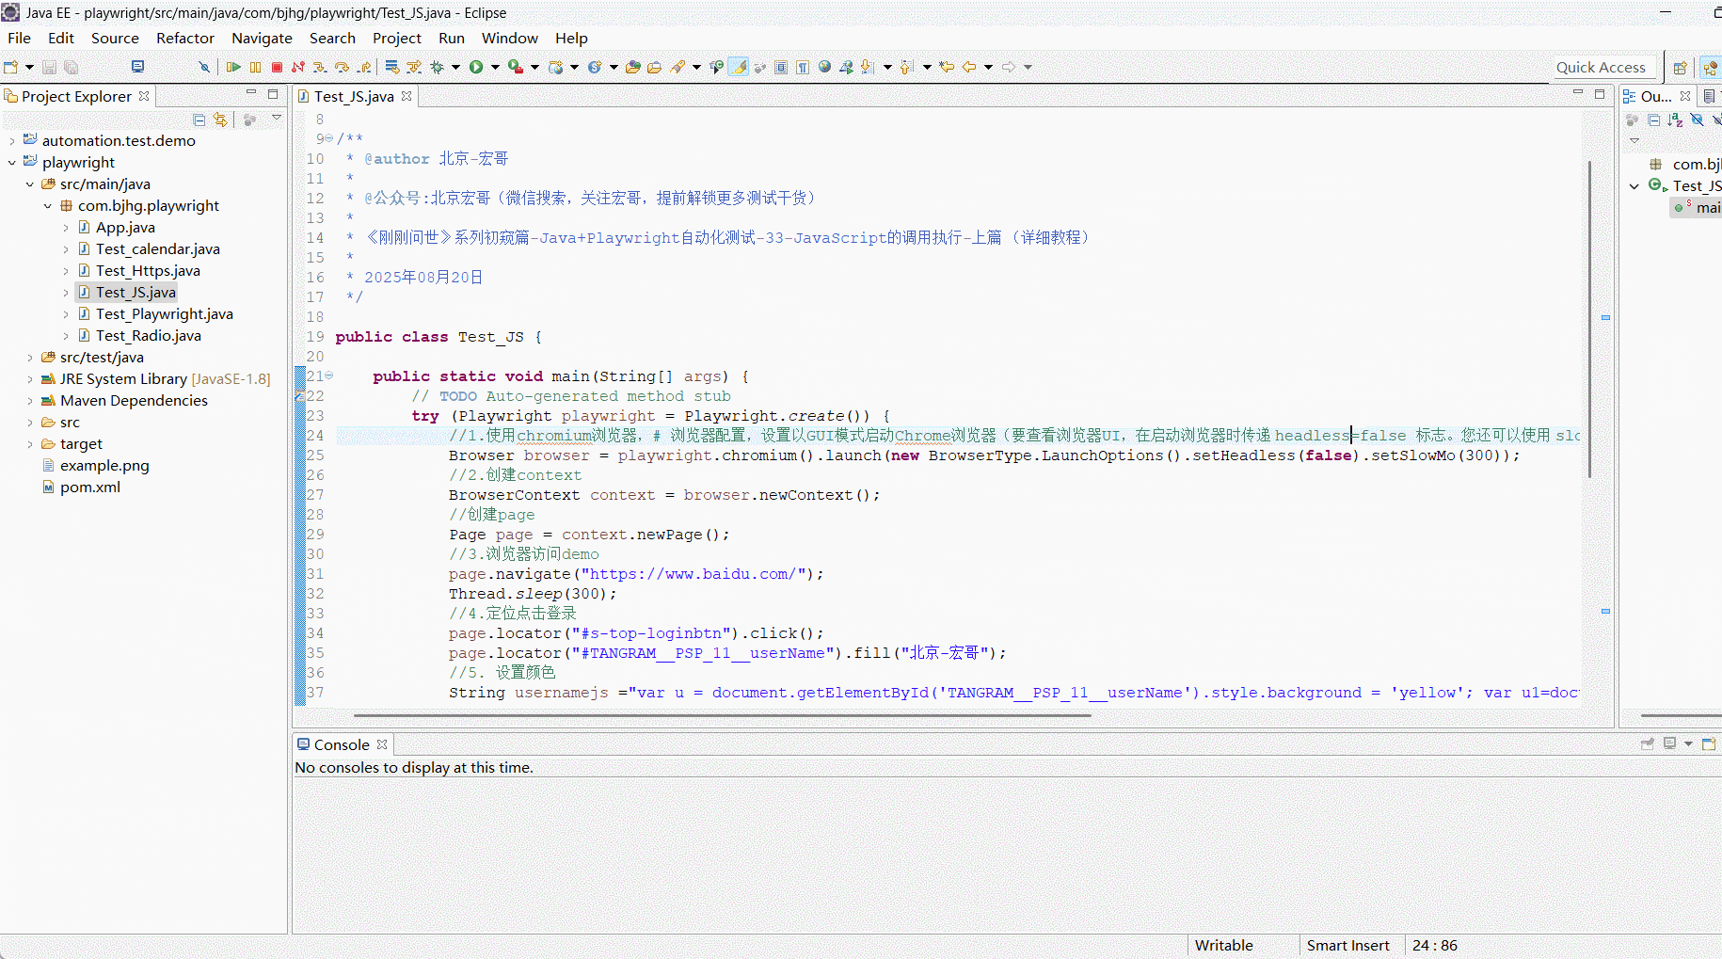Open the Navigate menu
This screenshot has height=959, width=1722.
(x=262, y=38)
